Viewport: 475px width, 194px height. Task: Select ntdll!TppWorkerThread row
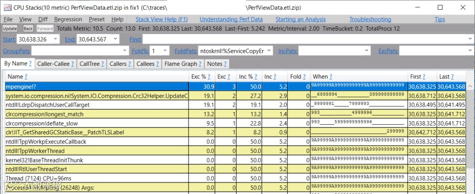point(235,151)
